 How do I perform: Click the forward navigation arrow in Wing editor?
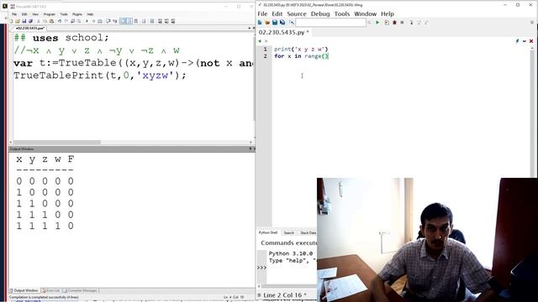tap(266, 41)
